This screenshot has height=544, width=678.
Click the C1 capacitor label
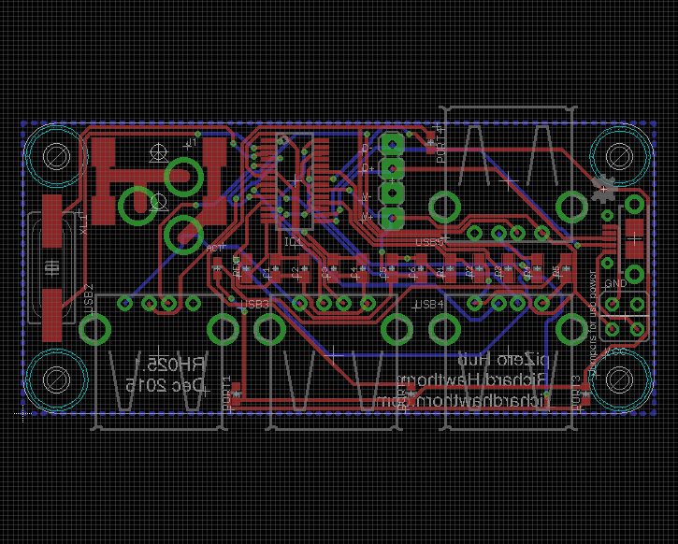coord(267,272)
